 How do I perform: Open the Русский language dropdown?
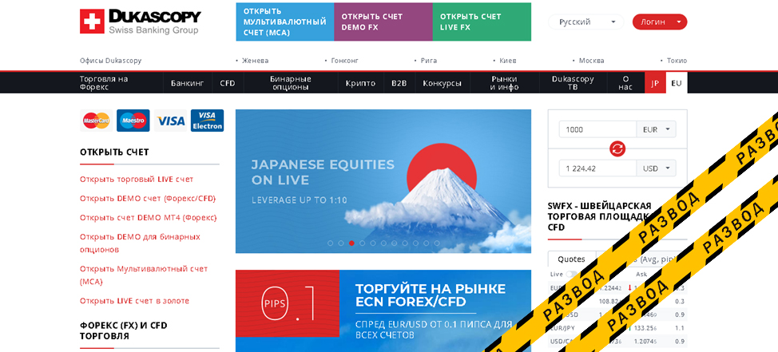pos(586,22)
